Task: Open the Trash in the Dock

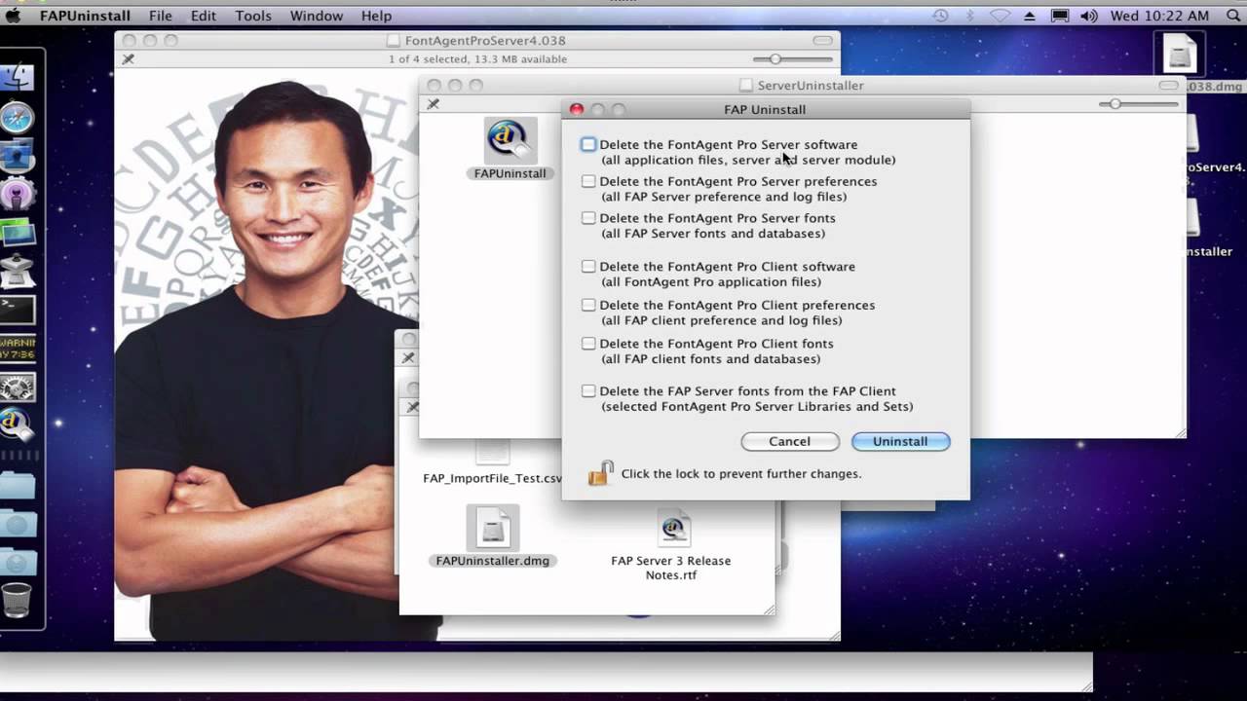Action: [18, 602]
